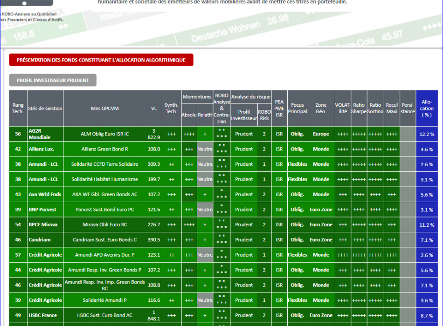Select Solidarité Habitat Humanisme fund
Screen dimensions: 443x326
click(105, 179)
